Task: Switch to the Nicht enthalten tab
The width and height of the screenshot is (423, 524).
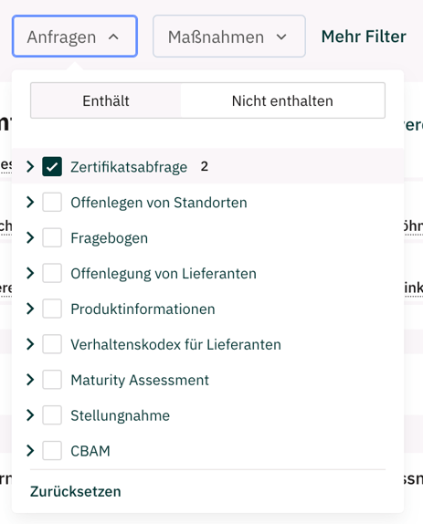Action: (282, 100)
